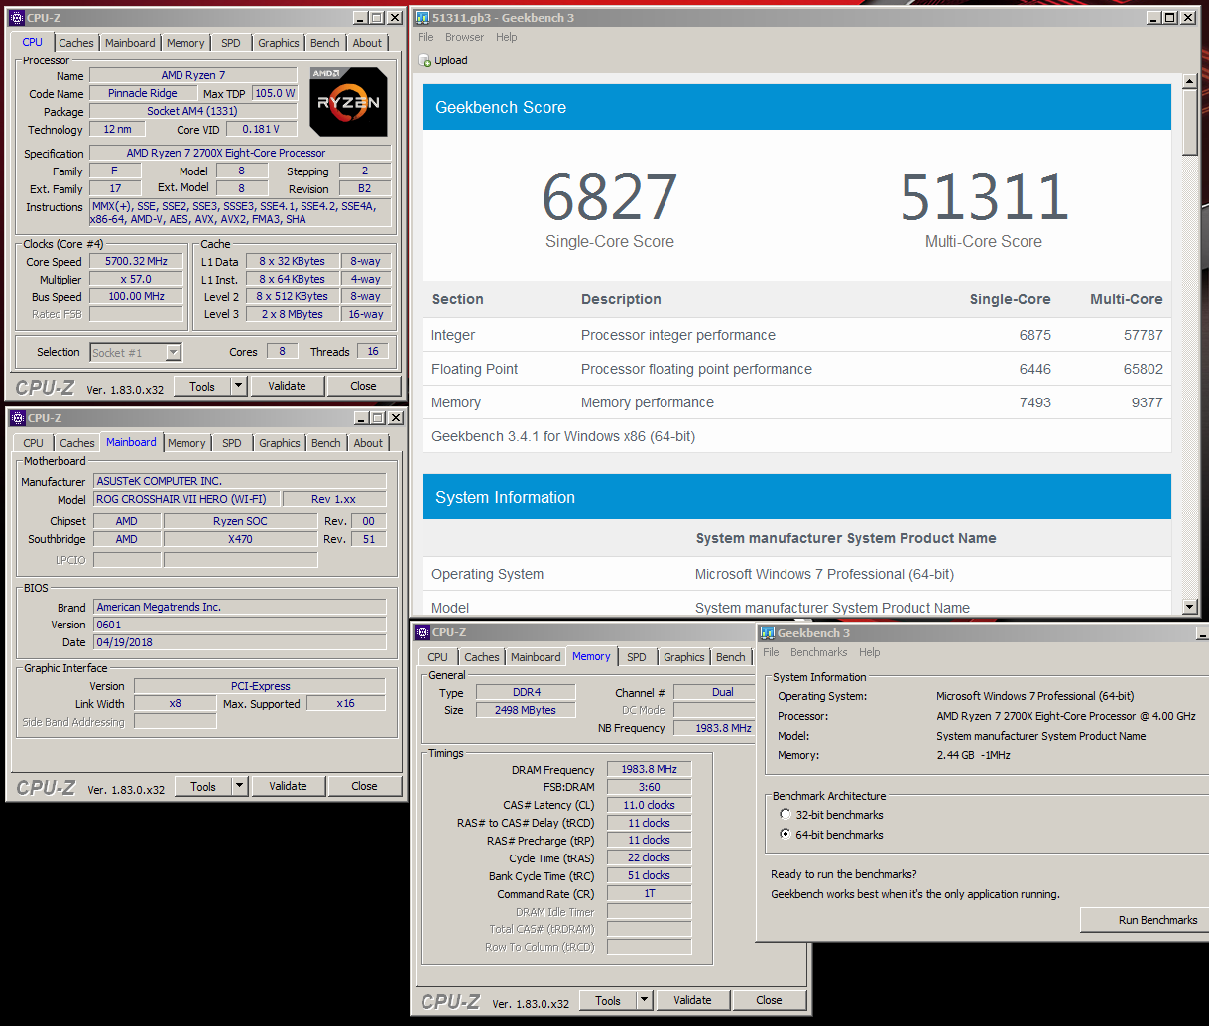Click the Multiplier value x 57.0
Screen dimensions: 1209x1026
point(135,279)
